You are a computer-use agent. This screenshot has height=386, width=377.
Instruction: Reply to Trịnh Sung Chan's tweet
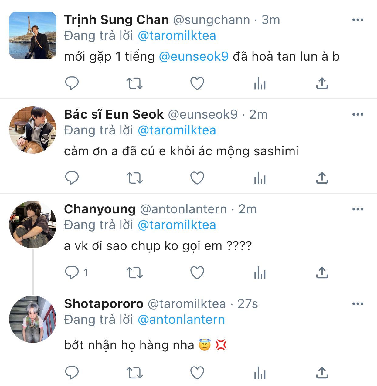click(72, 83)
